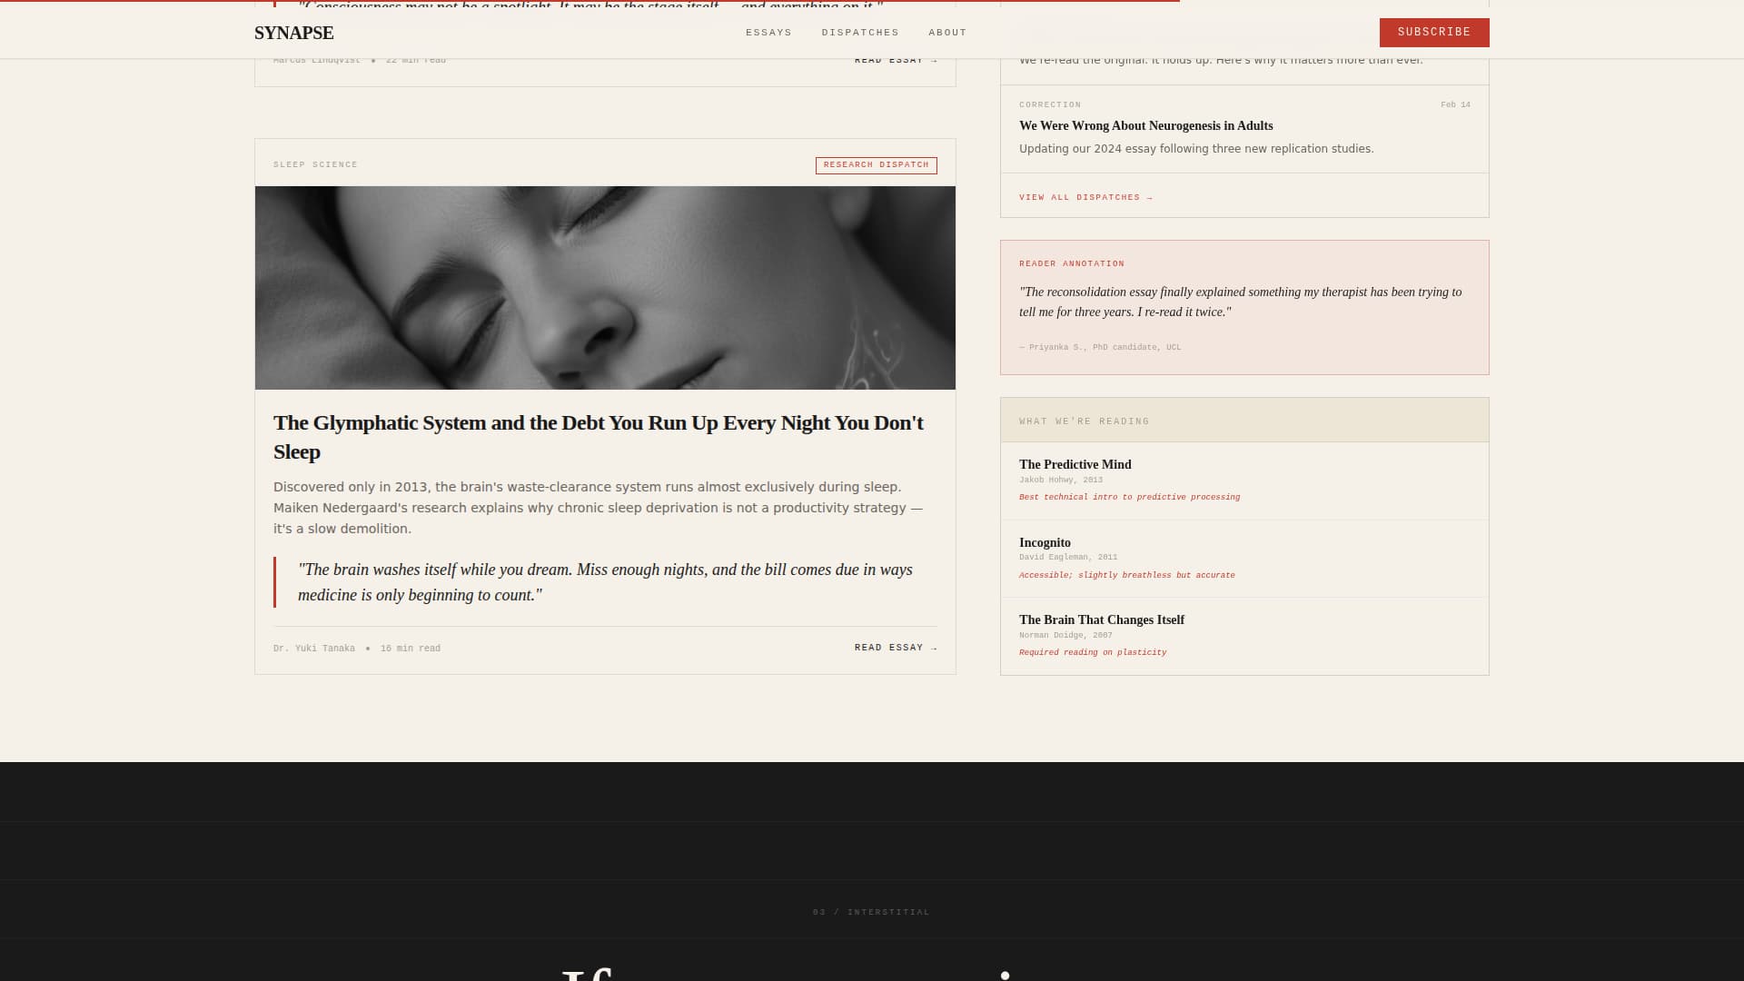This screenshot has height=981, width=1744.
Task: Click the Reader Annotation heading
Action: pyautogui.click(x=1072, y=263)
